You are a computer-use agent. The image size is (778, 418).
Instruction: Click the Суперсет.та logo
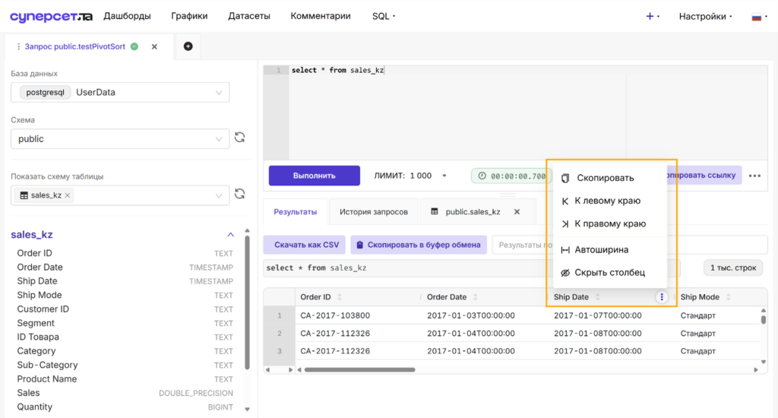tap(51, 17)
